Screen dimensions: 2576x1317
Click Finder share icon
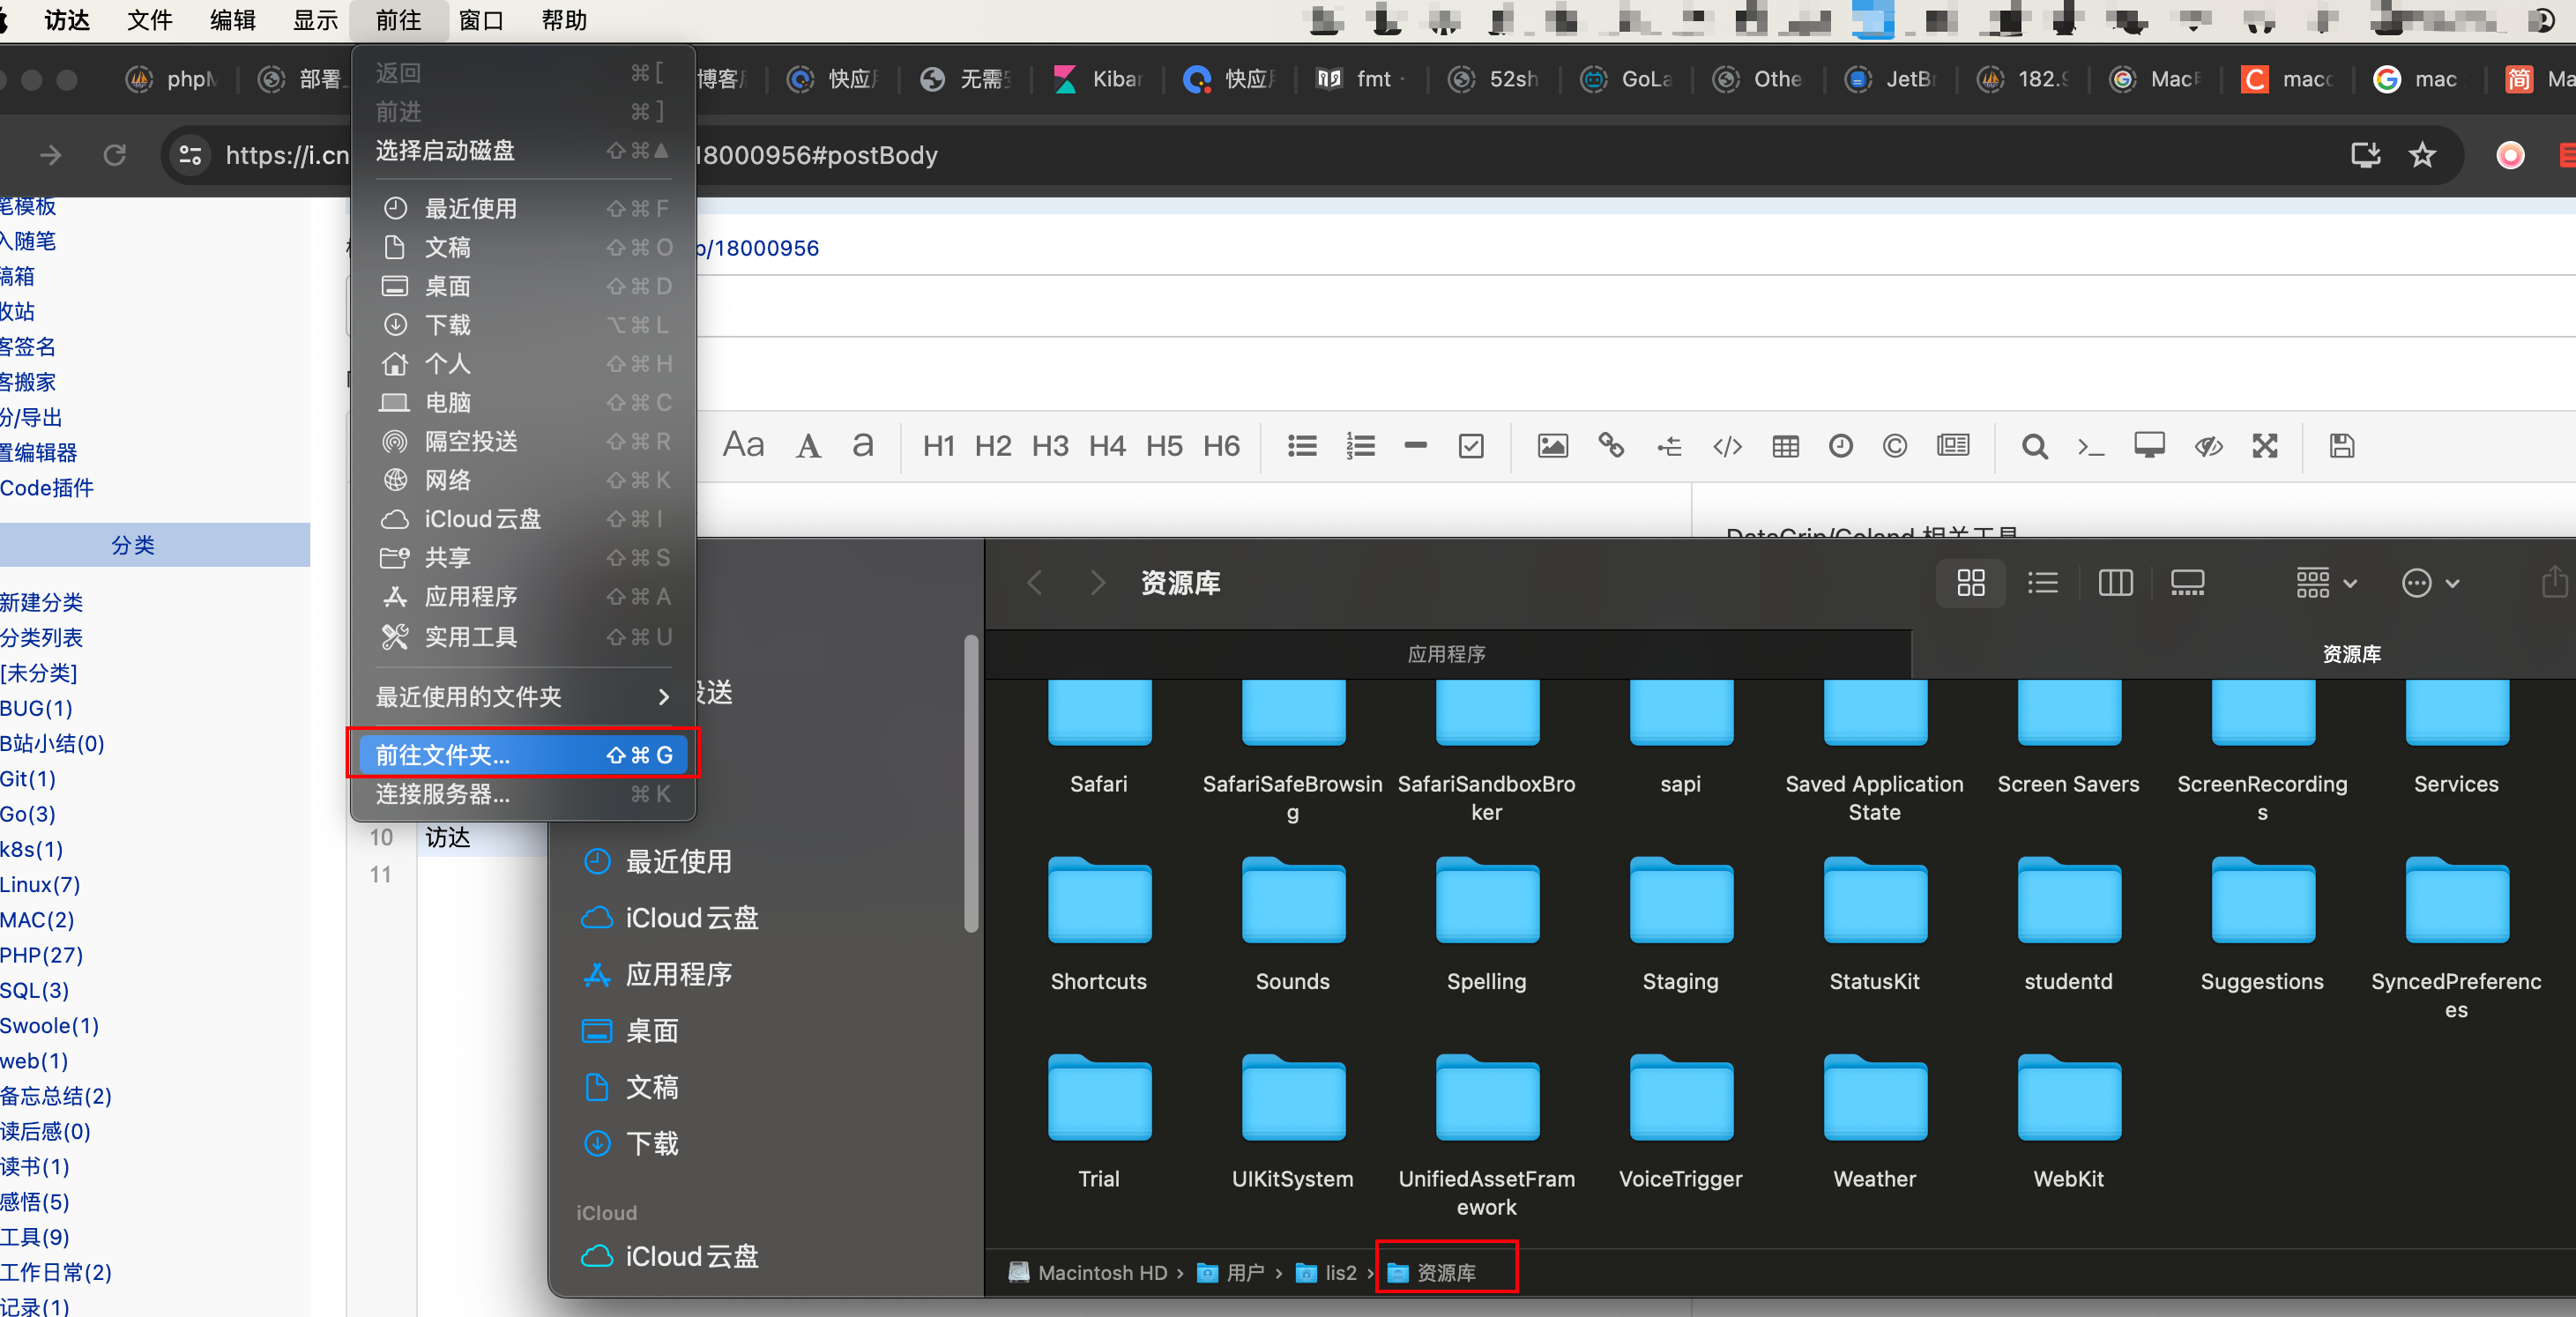click(x=2555, y=583)
